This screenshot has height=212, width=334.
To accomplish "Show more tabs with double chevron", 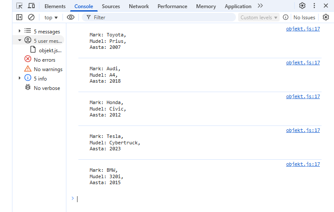I will tap(260, 6).
